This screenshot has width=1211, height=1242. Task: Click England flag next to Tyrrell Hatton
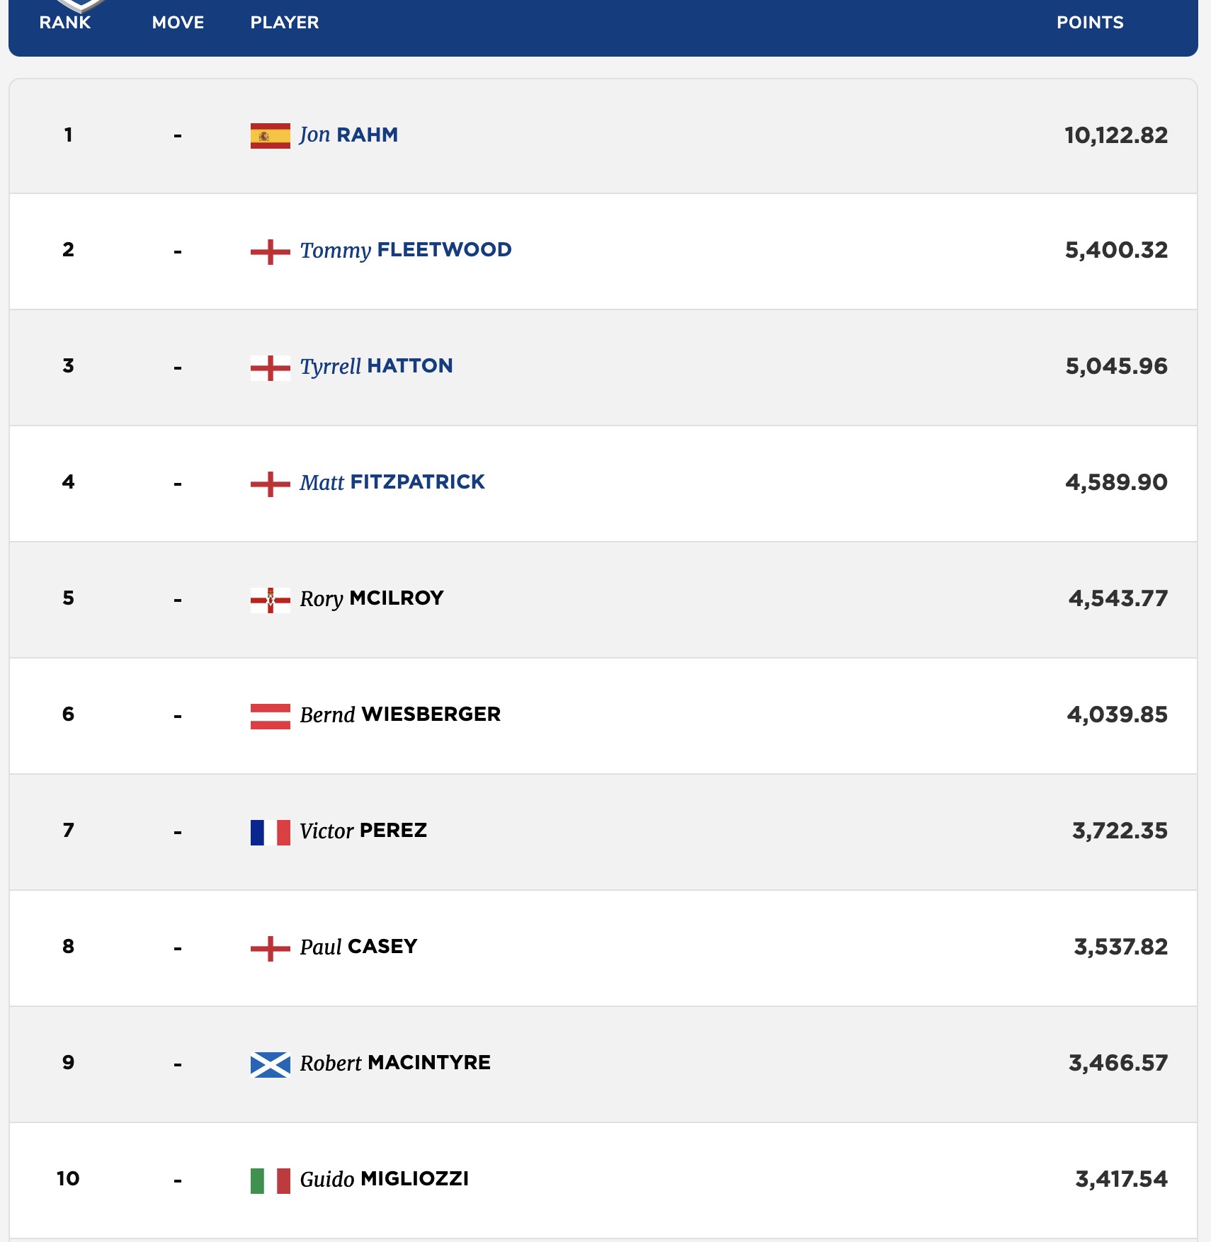pyautogui.click(x=270, y=368)
